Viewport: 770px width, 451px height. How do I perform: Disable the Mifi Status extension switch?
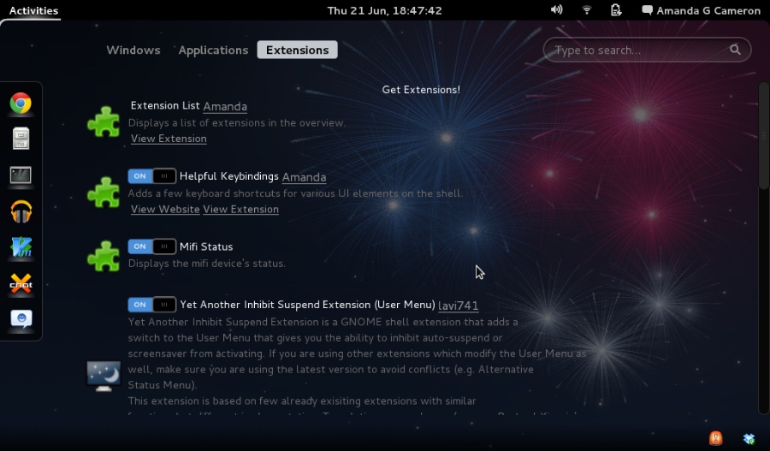point(151,246)
